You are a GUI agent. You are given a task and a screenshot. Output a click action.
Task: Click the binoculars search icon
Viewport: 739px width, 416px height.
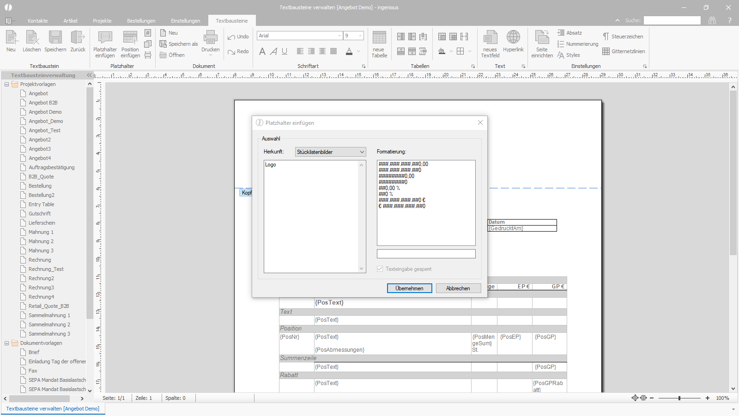712,20
